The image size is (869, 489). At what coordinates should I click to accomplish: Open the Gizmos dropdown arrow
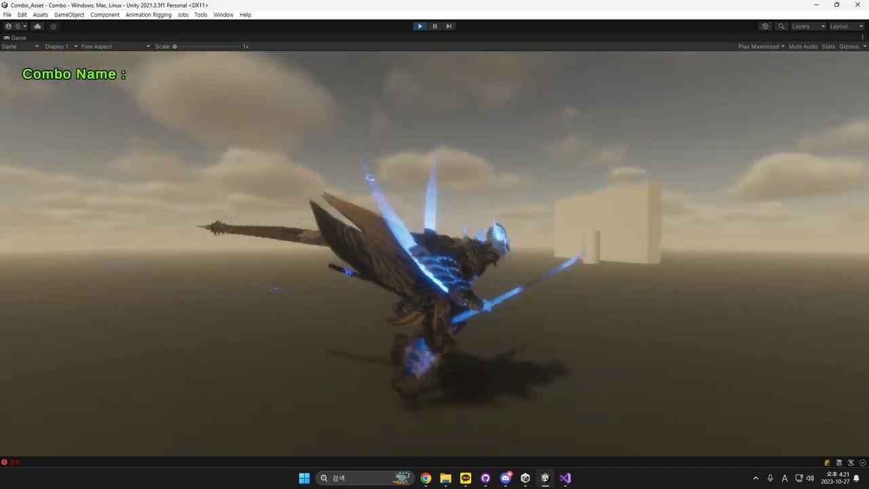(x=864, y=47)
